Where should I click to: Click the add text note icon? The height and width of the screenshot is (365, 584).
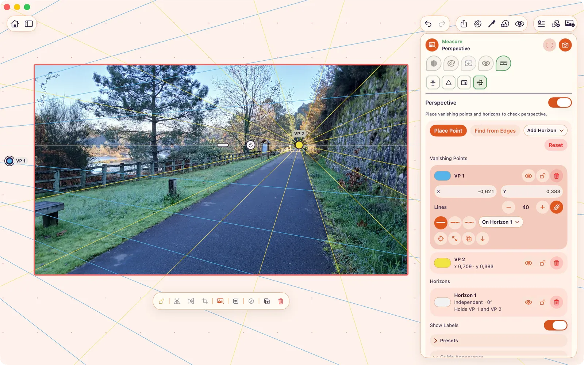pos(541,24)
